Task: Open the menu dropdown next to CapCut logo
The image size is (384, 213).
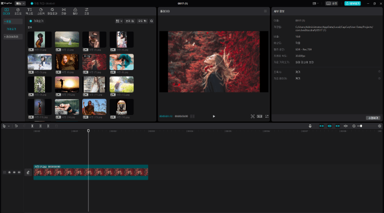Action: (20, 3)
